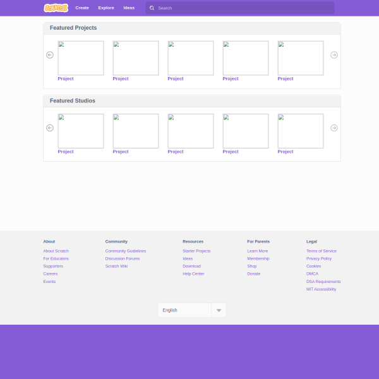Click left arrow in Featured Studios carousel
This screenshot has width=379, height=379.
click(50, 128)
